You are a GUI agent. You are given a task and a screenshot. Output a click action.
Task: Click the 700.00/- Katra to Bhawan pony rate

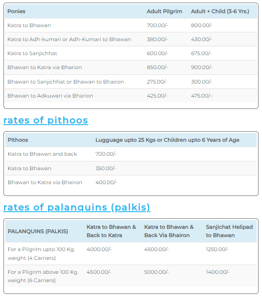157,25
